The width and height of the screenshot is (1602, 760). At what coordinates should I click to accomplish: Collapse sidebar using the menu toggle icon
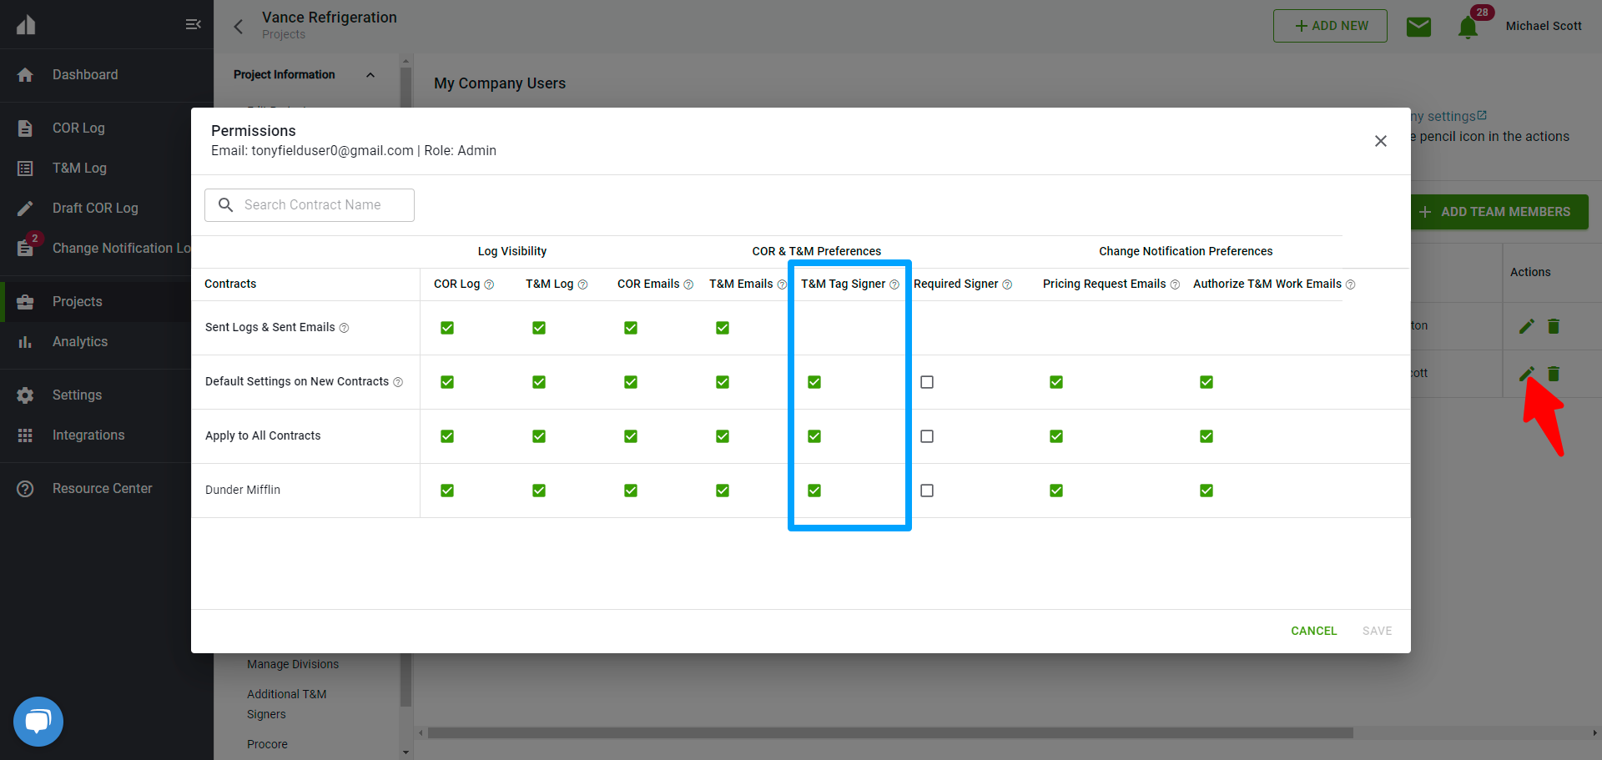pyautogui.click(x=193, y=24)
